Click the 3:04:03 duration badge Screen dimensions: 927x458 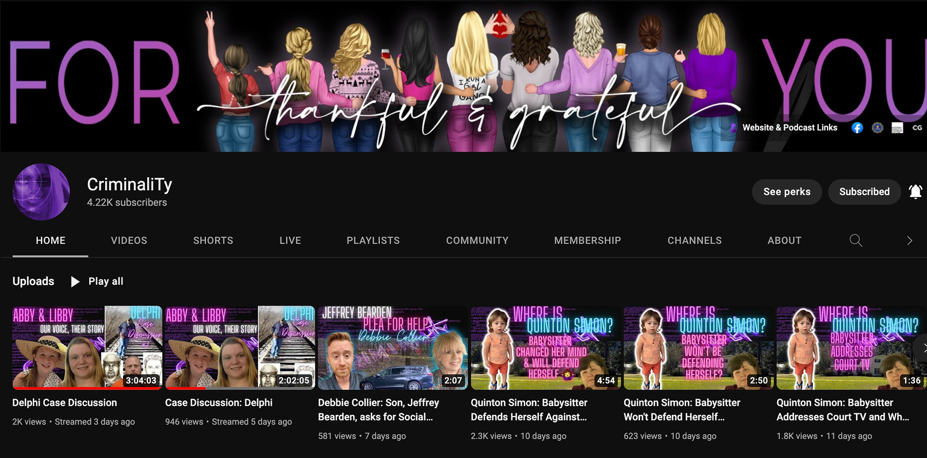pos(141,380)
